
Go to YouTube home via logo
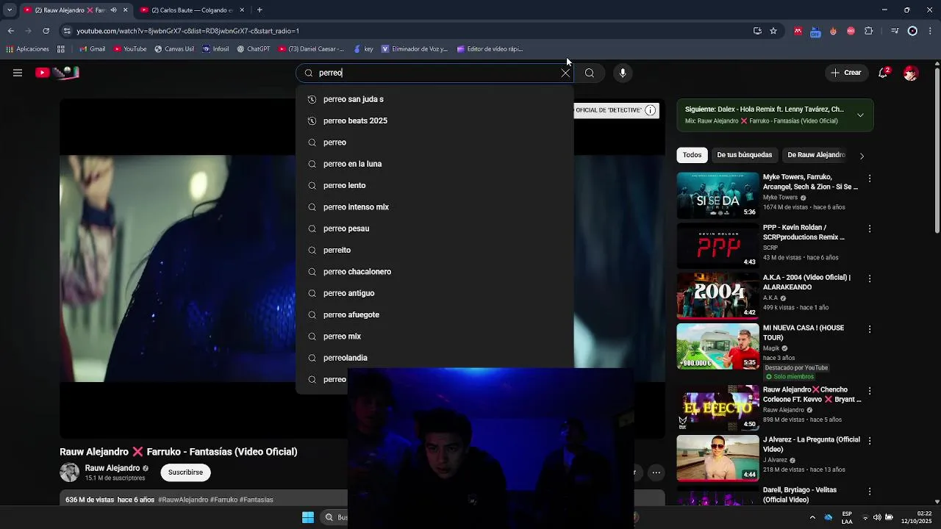pyautogui.click(x=57, y=72)
